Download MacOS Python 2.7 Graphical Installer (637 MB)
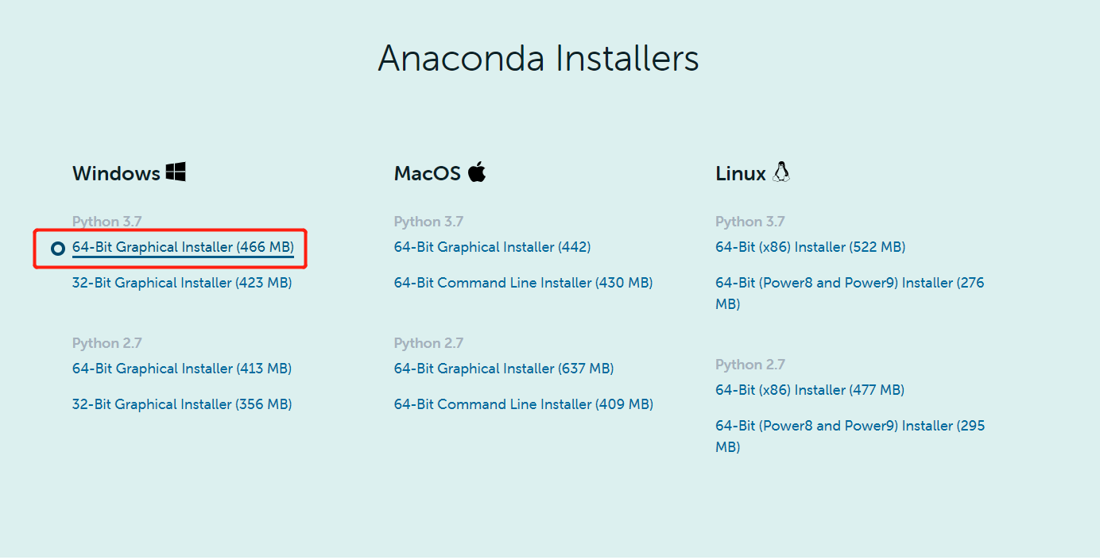The image size is (1100, 560). pos(504,368)
